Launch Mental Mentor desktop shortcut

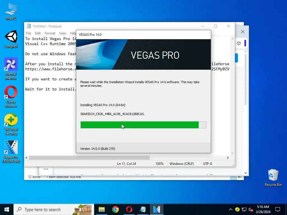click(11, 69)
